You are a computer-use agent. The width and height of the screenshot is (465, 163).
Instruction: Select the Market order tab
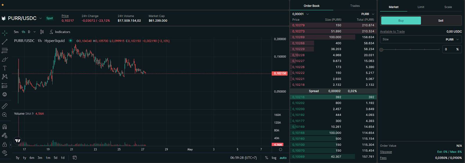[394, 7]
